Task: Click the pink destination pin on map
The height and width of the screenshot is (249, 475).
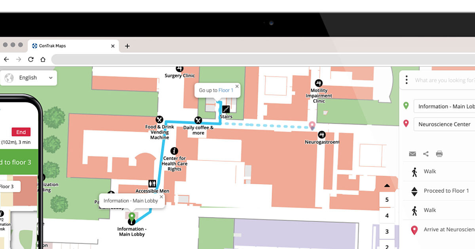Action: (312, 125)
